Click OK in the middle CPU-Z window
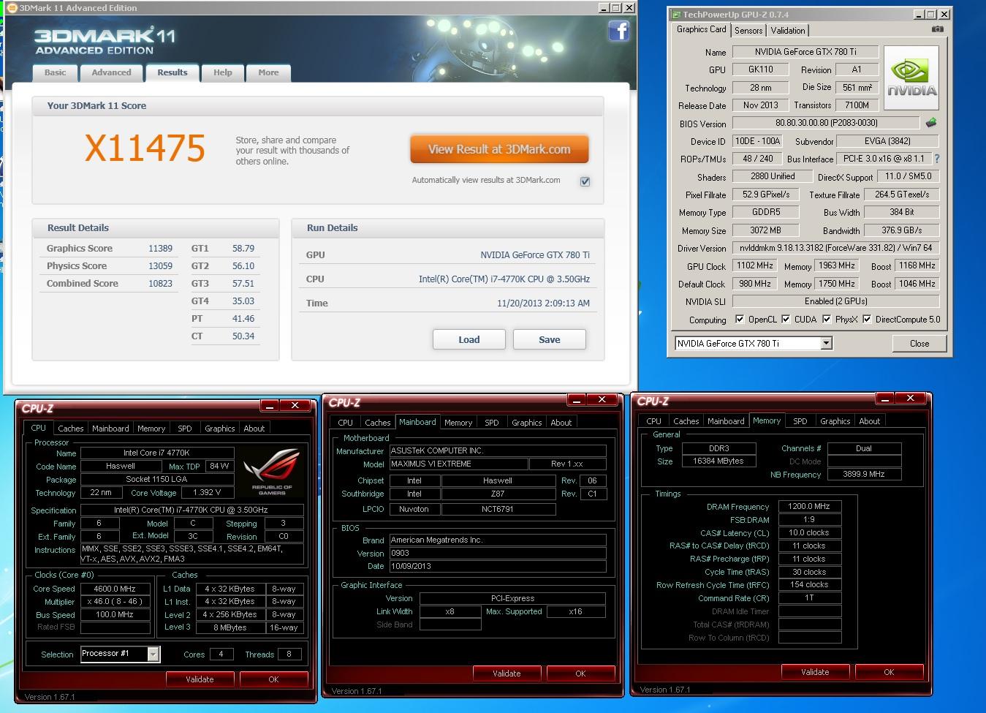 [x=580, y=674]
